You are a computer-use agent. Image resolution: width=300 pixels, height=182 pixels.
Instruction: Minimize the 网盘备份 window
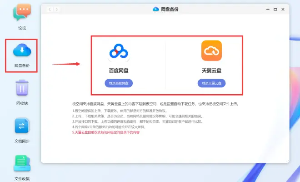pos(268,9)
